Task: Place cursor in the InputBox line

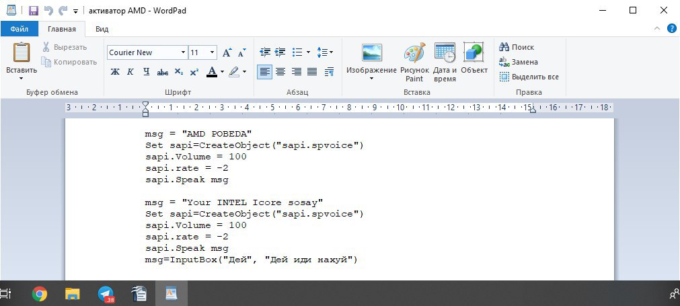Action: 251,260
